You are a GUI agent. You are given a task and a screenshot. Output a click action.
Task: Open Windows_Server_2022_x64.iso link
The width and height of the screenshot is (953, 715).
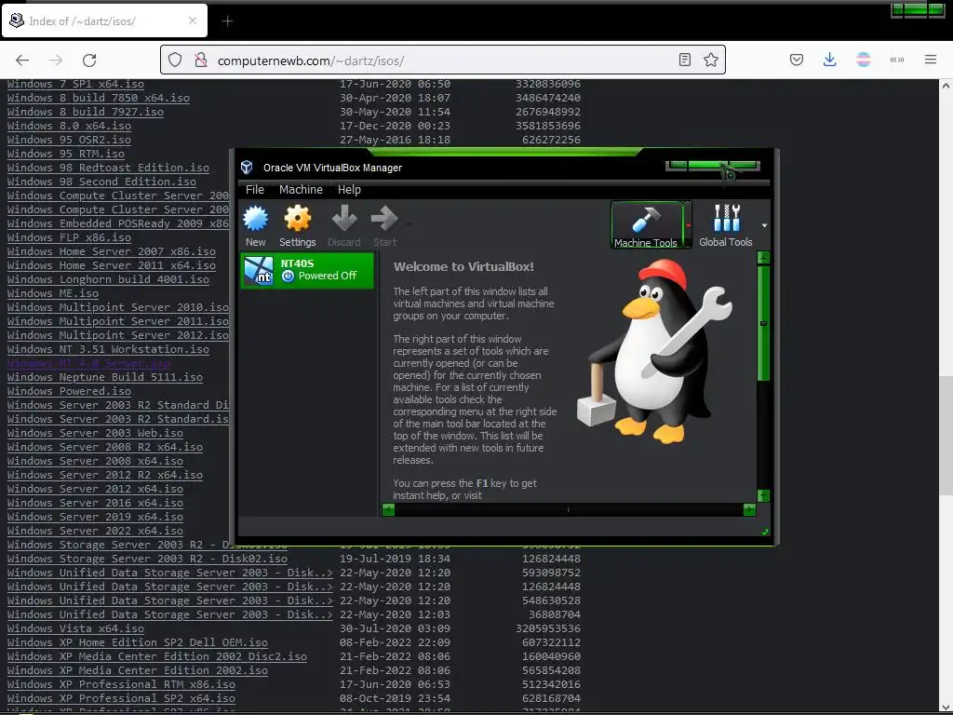click(95, 532)
